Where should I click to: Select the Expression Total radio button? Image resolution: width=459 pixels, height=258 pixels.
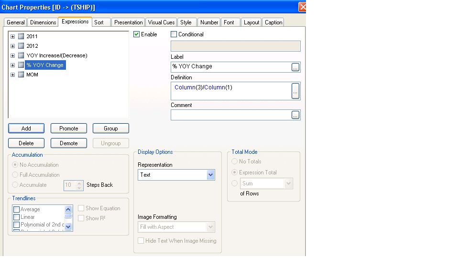(x=234, y=172)
